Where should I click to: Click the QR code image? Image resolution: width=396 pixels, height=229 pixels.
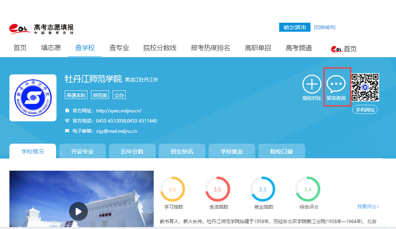[x=365, y=87]
